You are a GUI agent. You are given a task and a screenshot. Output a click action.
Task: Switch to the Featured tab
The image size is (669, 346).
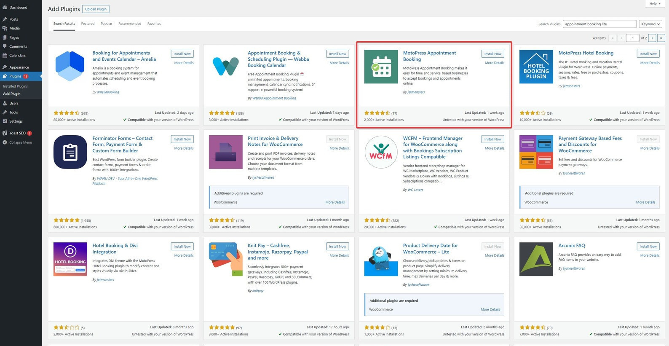click(x=88, y=24)
